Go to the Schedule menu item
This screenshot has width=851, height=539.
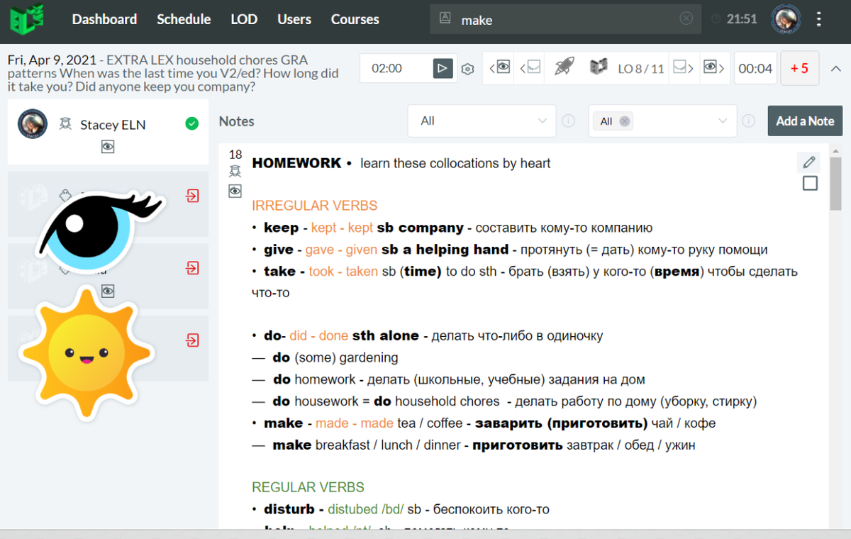pyautogui.click(x=184, y=19)
